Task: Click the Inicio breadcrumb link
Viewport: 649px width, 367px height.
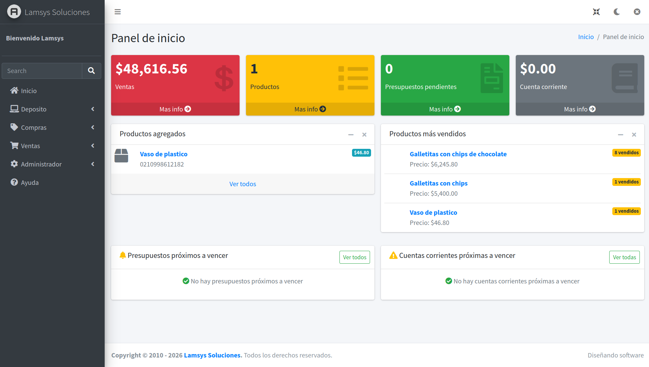Action: pos(586,37)
